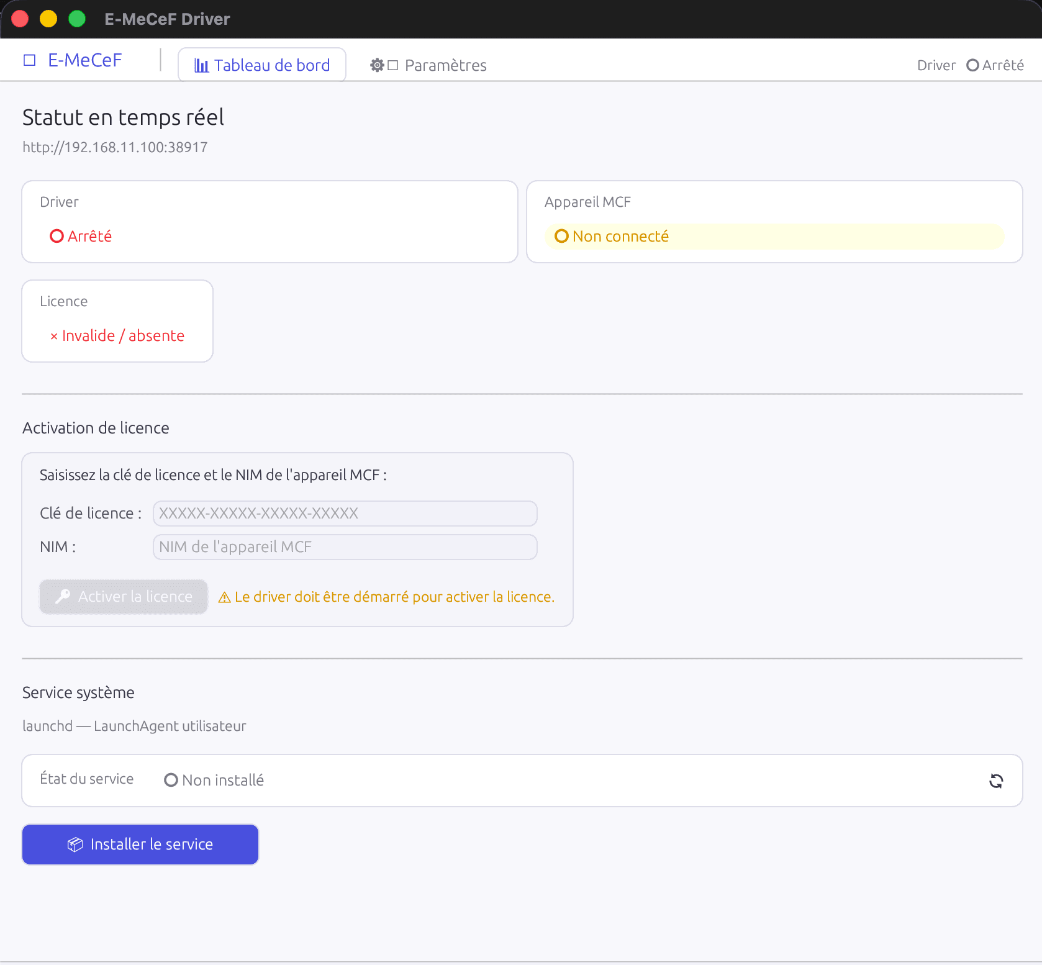Focus the NIM input field

345,547
